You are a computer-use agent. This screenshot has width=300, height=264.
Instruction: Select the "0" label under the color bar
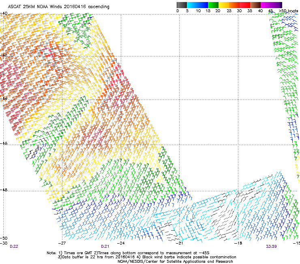(178, 11)
